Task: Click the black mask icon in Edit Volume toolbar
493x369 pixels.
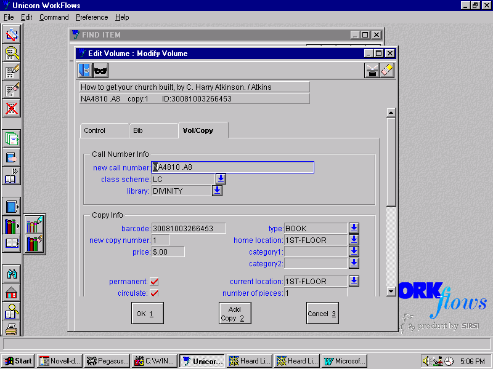Action: point(100,70)
